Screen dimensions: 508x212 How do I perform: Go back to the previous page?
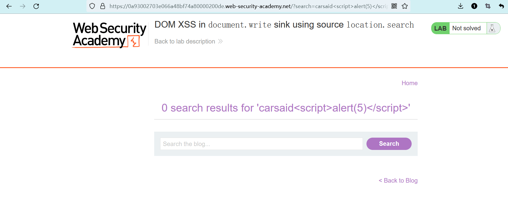tap(9, 6)
